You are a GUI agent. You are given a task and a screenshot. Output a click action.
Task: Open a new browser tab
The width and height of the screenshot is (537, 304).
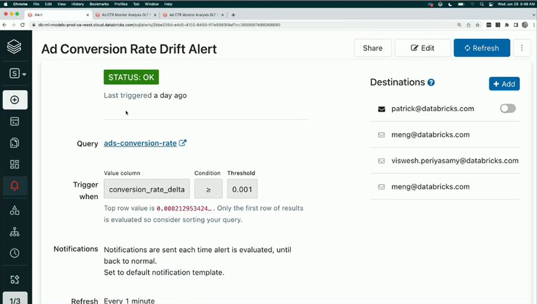coord(233,15)
